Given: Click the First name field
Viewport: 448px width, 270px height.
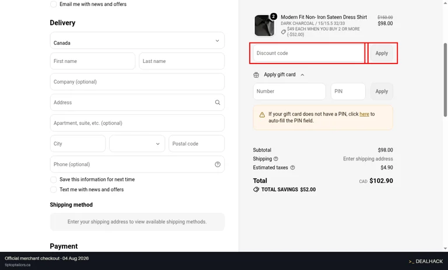Looking at the screenshot, I should (x=93, y=61).
